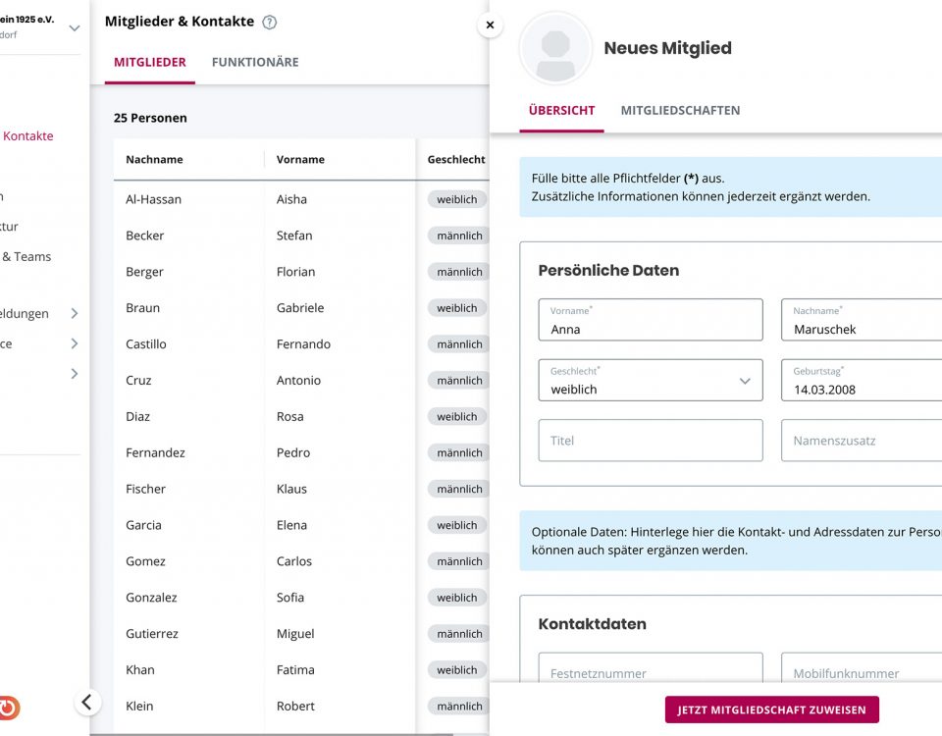Image resolution: width=942 pixels, height=736 pixels.
Task: Open the Geschlecht dropdown
Action: coord(650,380)
